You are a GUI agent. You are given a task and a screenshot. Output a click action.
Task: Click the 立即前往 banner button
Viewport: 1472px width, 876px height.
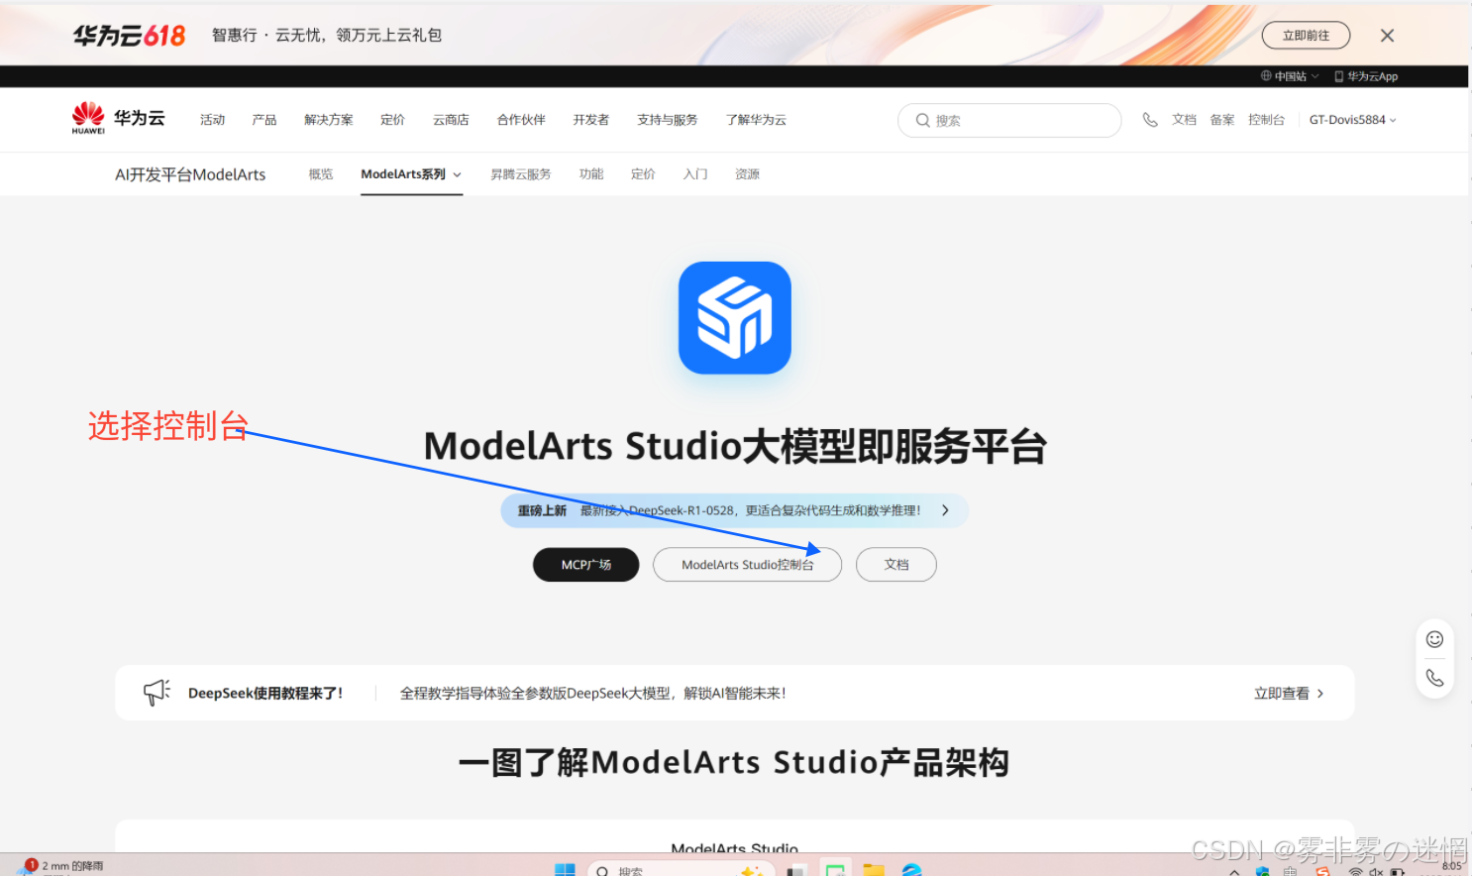1306,36
